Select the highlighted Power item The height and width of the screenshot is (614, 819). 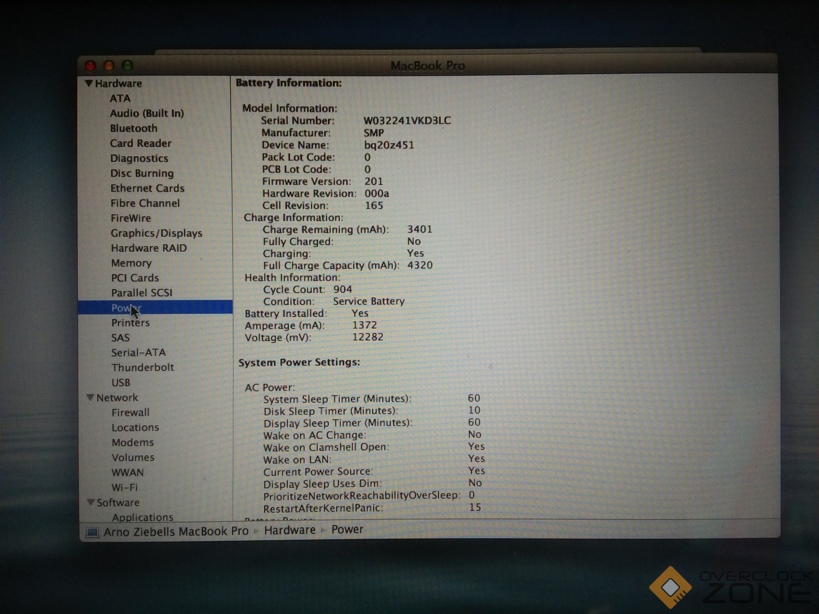click(x=155, y=307)
